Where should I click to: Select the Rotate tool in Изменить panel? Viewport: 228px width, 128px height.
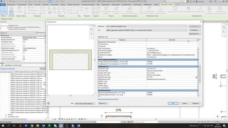coord(59,13)
